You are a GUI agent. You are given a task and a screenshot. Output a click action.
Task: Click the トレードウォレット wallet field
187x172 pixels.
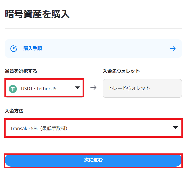pyautogui.click(x=142, y=88)
